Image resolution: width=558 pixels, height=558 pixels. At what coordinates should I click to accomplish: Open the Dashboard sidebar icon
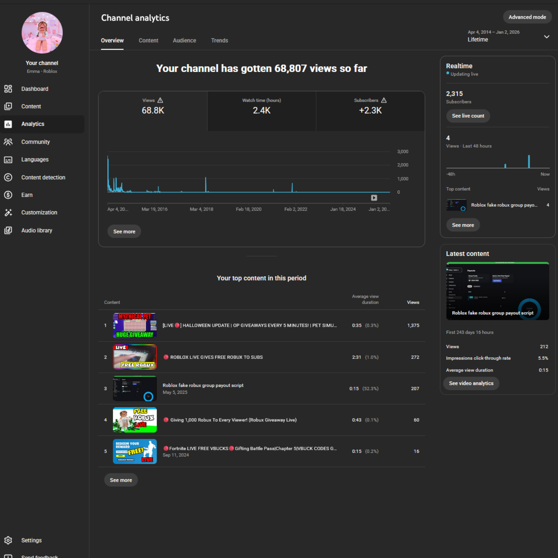click(8, 89)
